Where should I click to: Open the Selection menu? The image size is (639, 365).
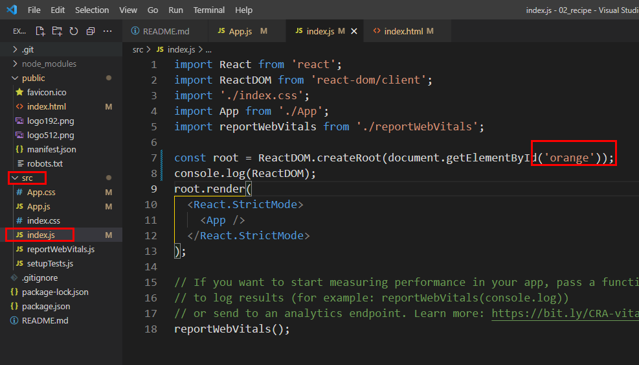tap(92, 10)
